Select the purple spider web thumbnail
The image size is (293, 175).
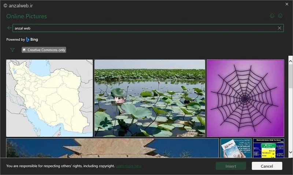[245, 98]
